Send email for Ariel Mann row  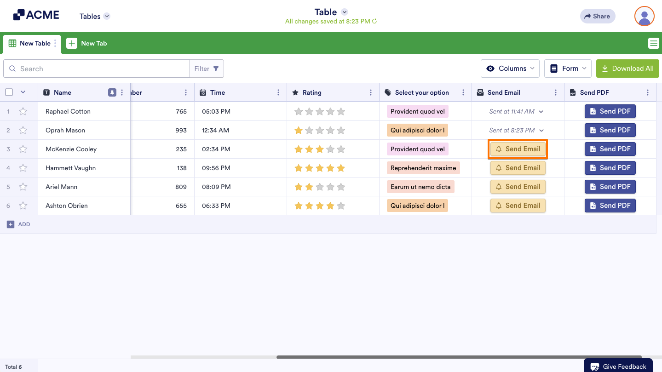[x=518, y=187]
